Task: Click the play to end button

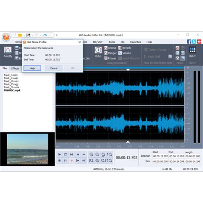Action: [72, 154]
